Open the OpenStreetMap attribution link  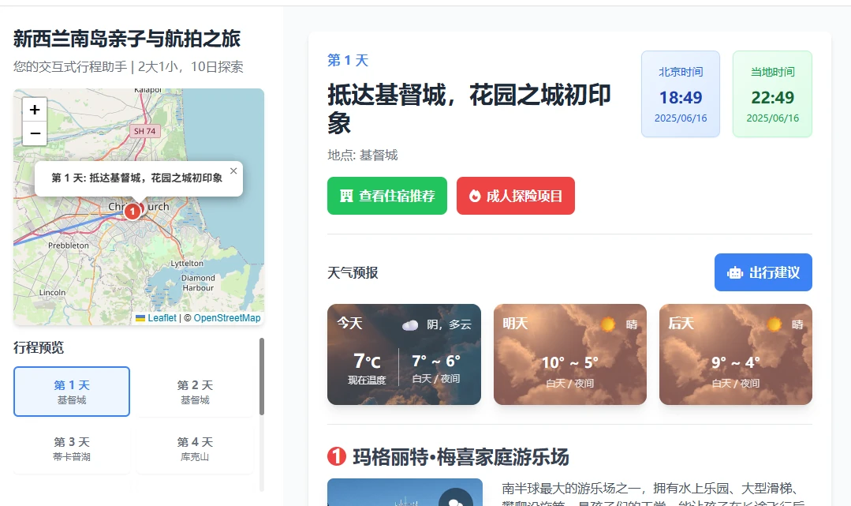227,318
